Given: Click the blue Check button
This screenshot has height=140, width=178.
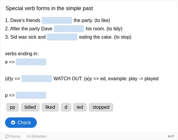Looking at the screenshot, I should (x=21, y=122).
